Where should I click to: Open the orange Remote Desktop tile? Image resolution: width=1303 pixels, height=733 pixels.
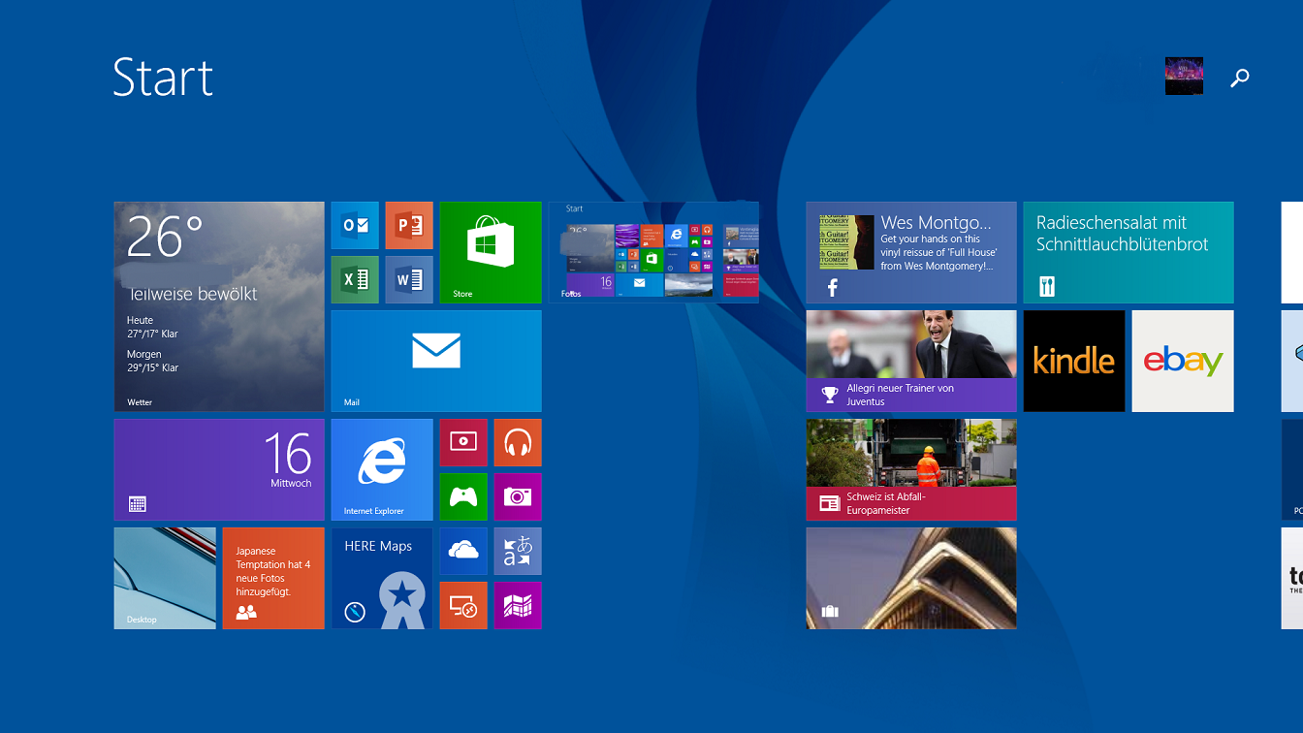pos(463,606)
